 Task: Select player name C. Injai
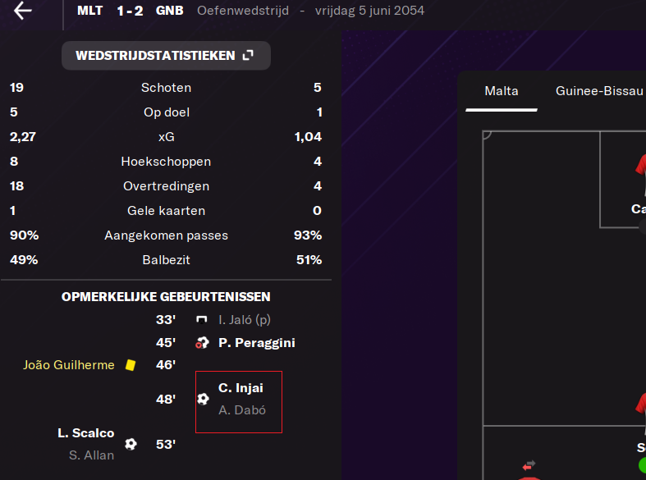coord(241,388)
